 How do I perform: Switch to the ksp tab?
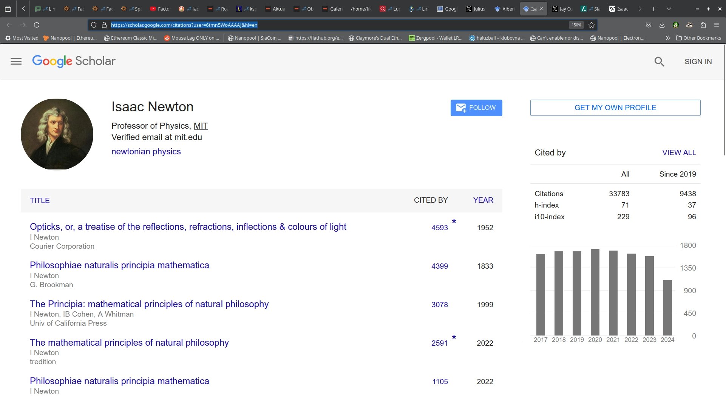pos(247,9)
